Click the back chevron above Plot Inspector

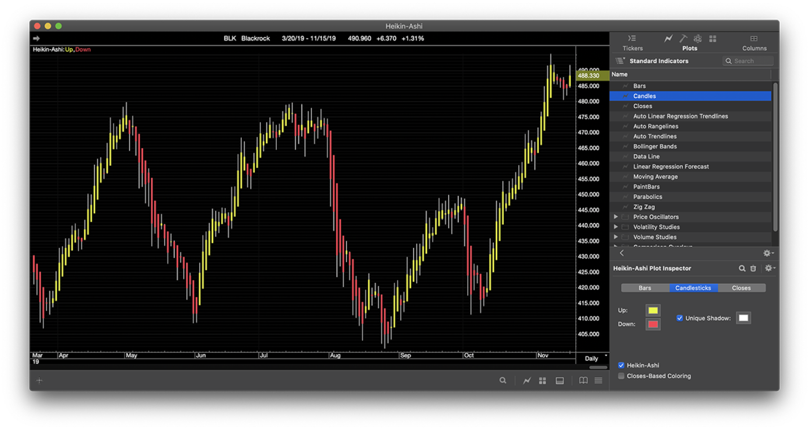[x=622, y=253]
